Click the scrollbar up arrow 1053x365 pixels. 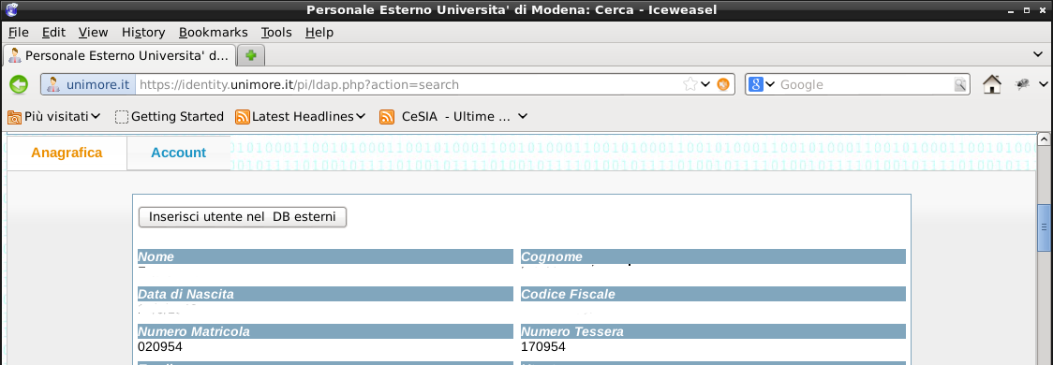tap(1044, 139)
